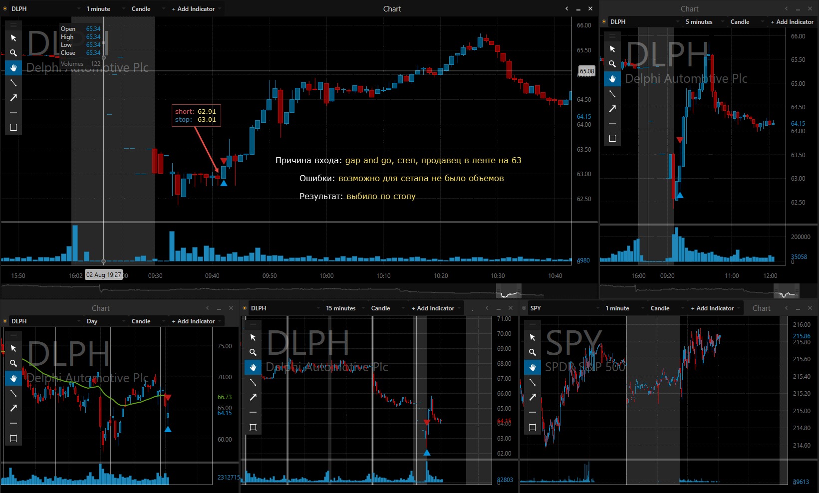The height and width of the screenshot is (493, 819).
Task: Select the pointer tool in the main DLPH 1 minute chart
Action: click(13, 38)
